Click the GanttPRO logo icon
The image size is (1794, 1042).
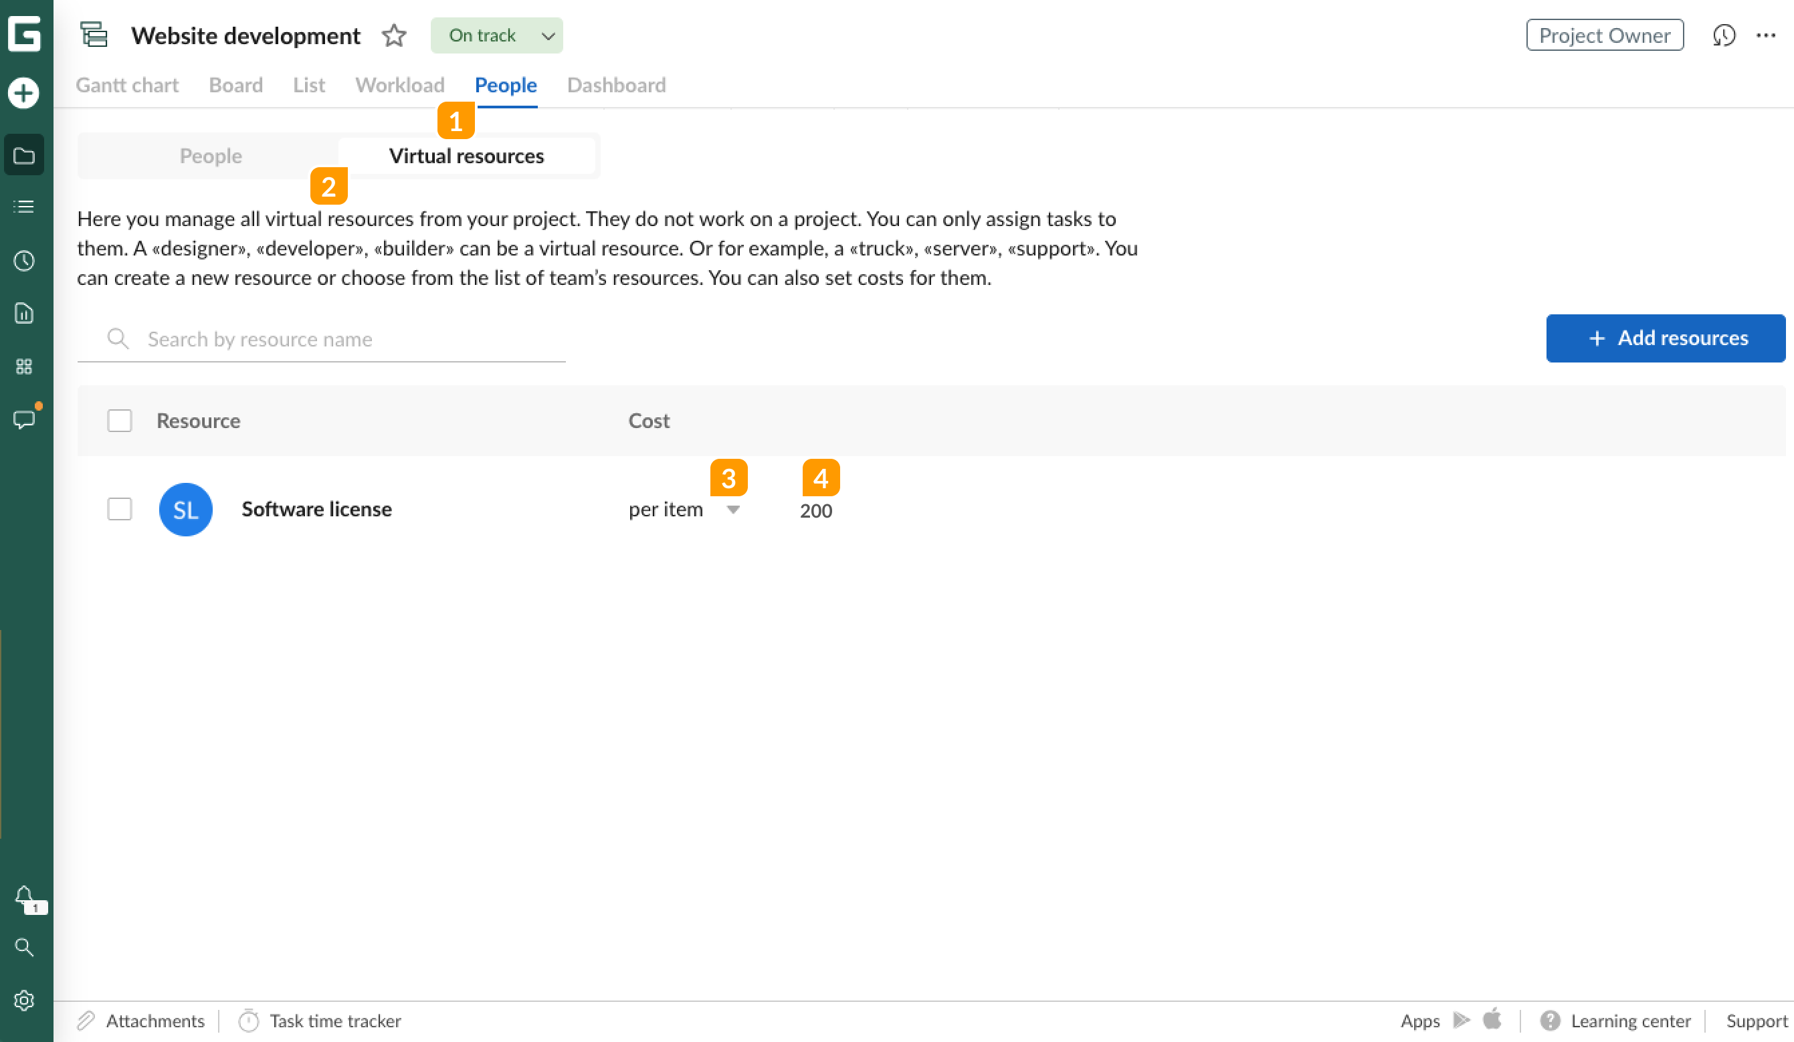tap(24, 33)
